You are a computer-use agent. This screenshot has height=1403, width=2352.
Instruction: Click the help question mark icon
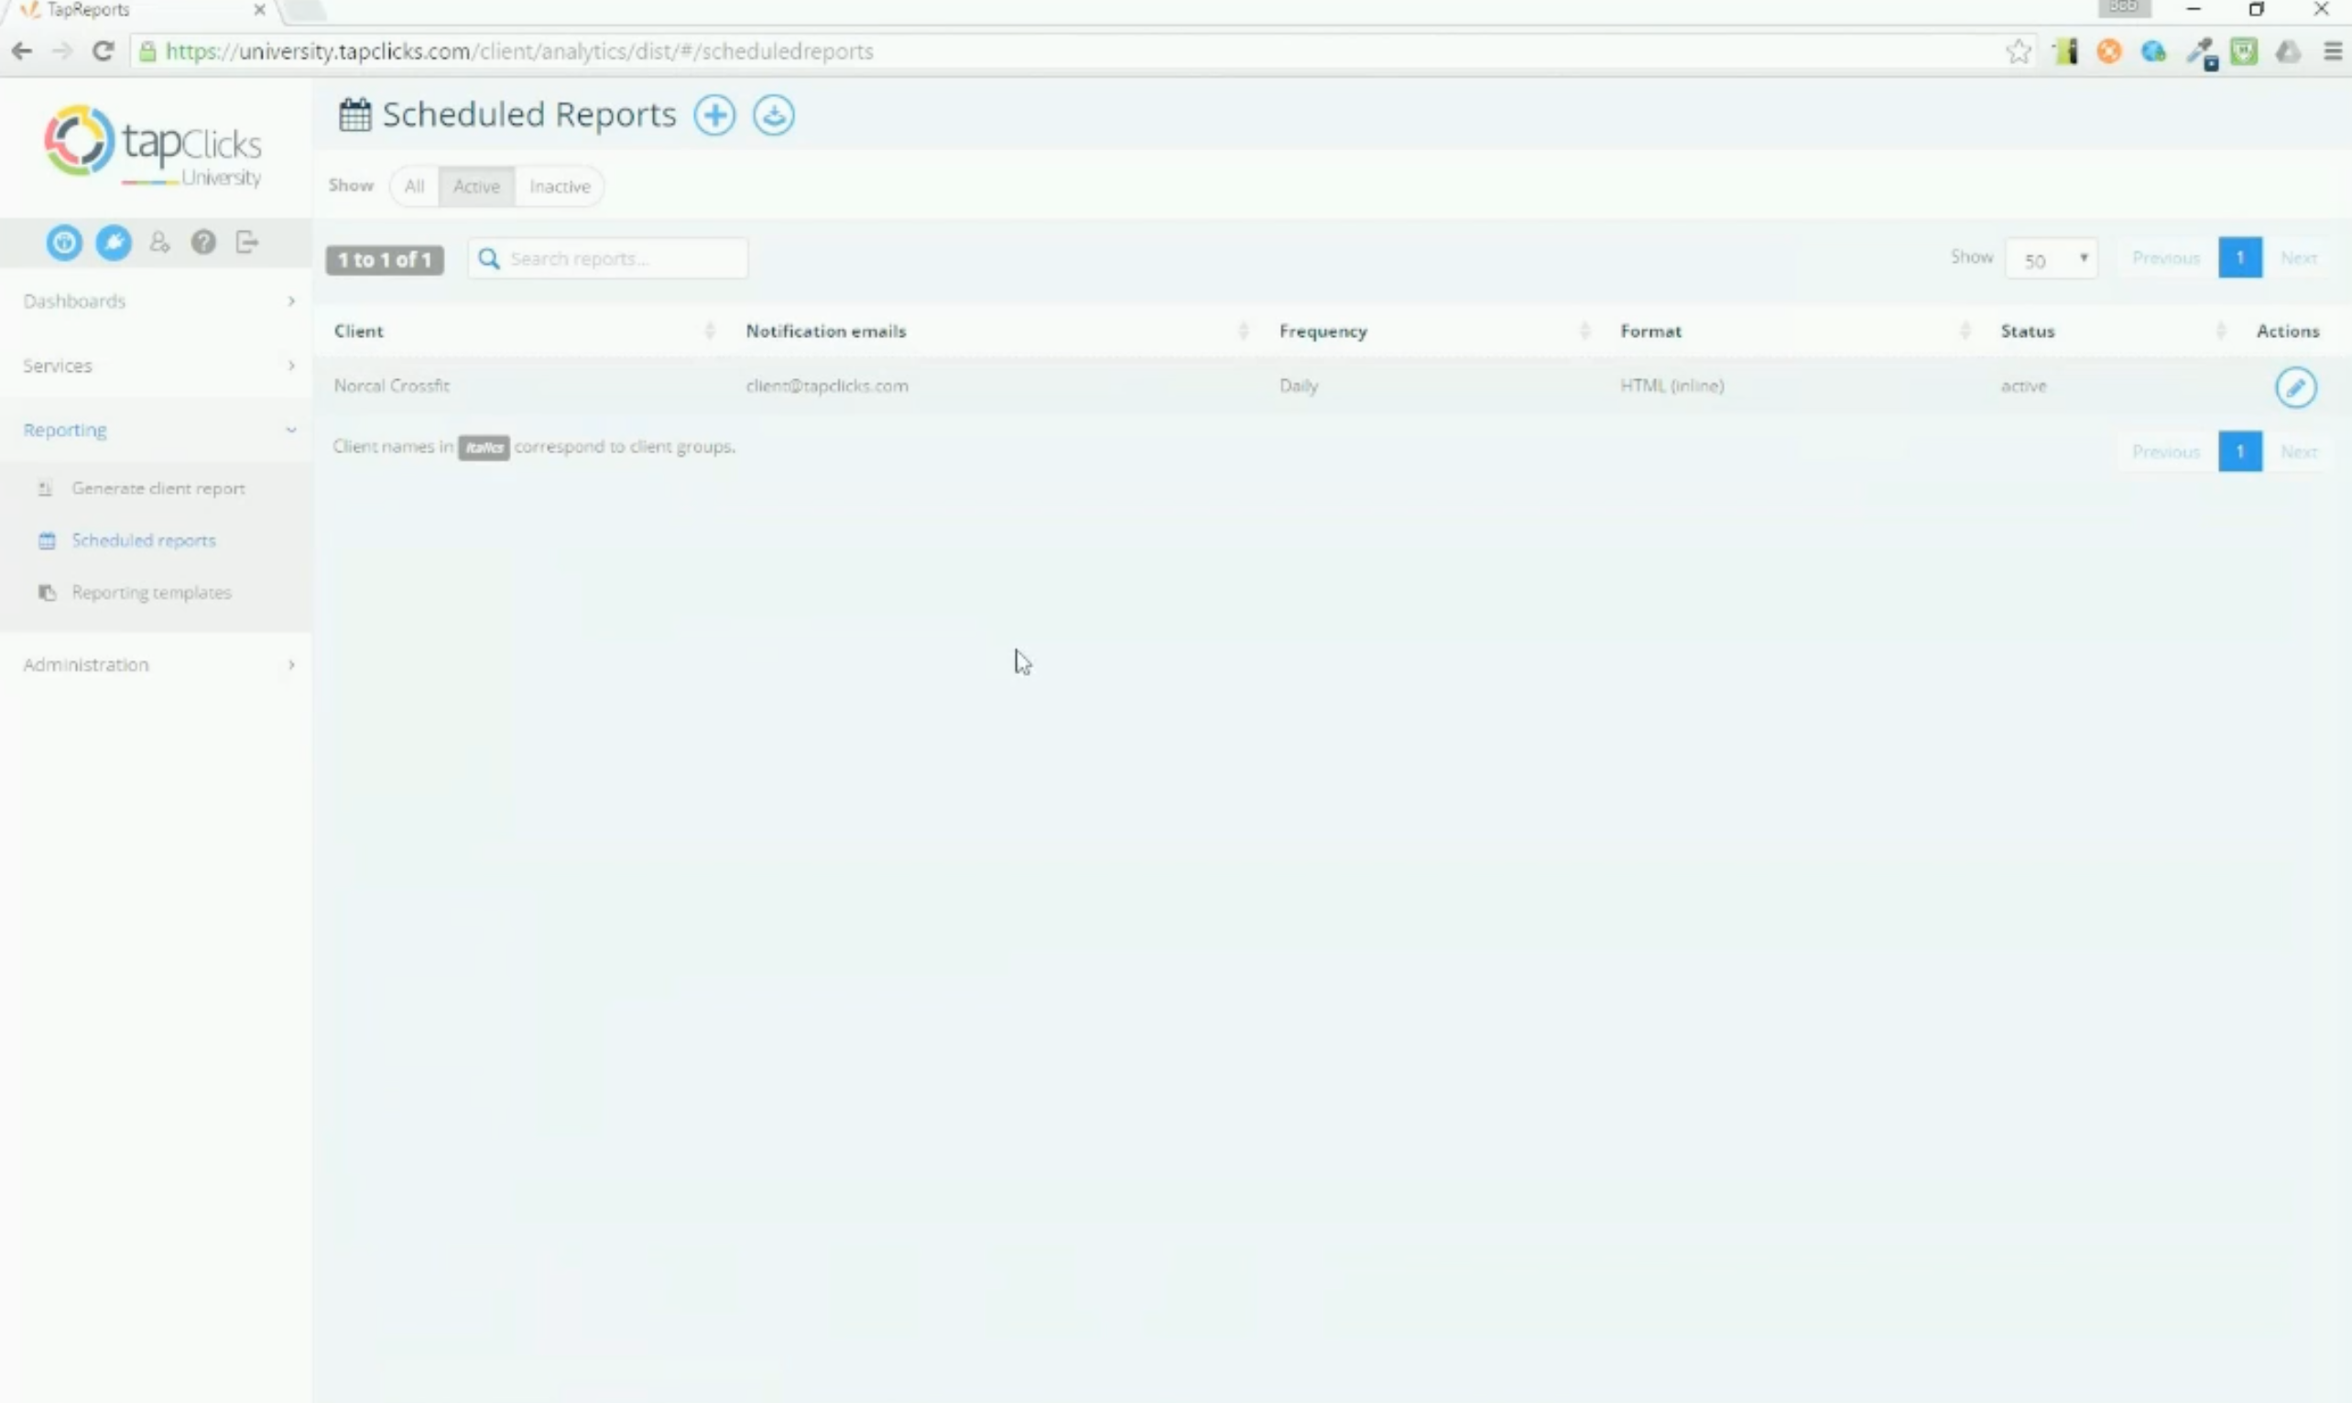tap(203, 243)
